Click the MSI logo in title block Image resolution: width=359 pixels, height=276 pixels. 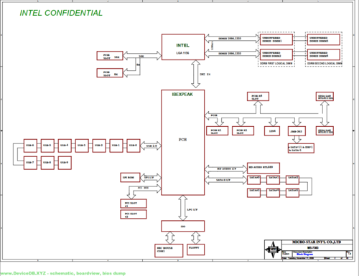pyautogui.click(x=273, y=249)
